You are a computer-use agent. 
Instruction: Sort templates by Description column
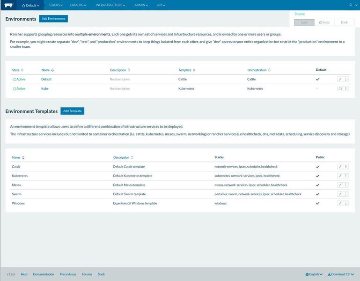(123, 157)
